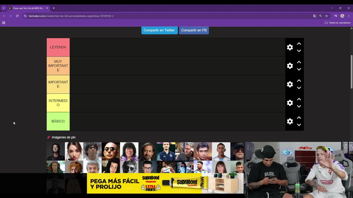This screenshot has width=353, height=198.
Task: Select the Crear una Tier List tab
Action: [28, 8]
